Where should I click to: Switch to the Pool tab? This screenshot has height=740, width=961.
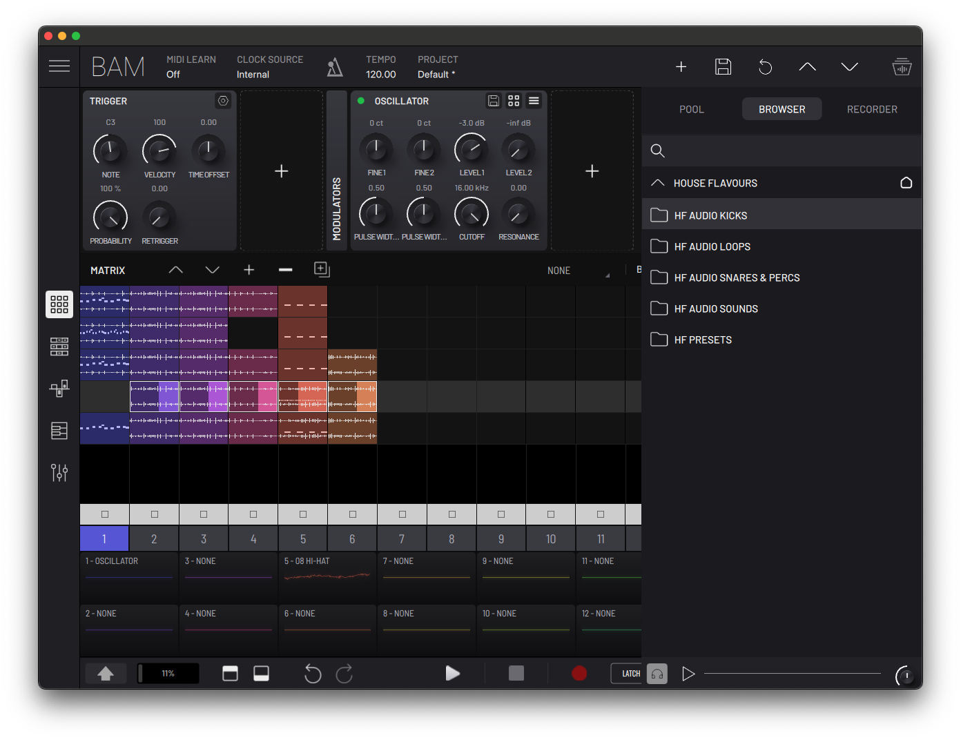[x=691, y=109]
